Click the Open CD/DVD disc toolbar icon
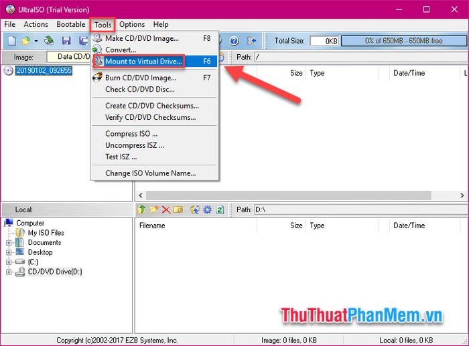Screen dimensions: 469x346 [49, 41]
